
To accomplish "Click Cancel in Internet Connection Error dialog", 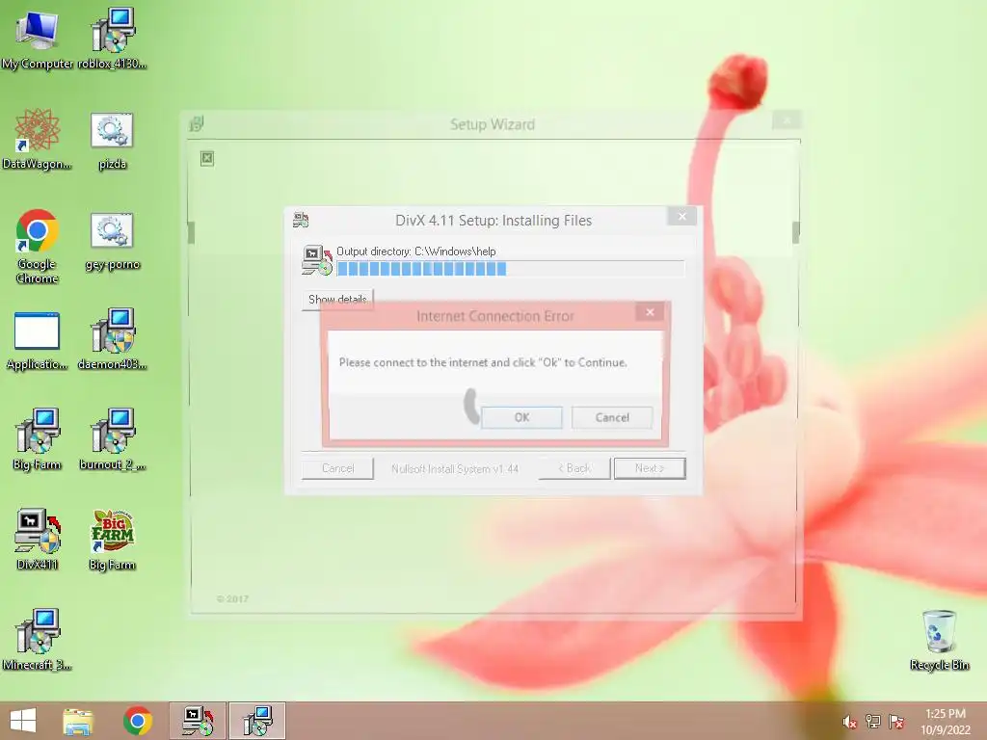I will point(612,417).
